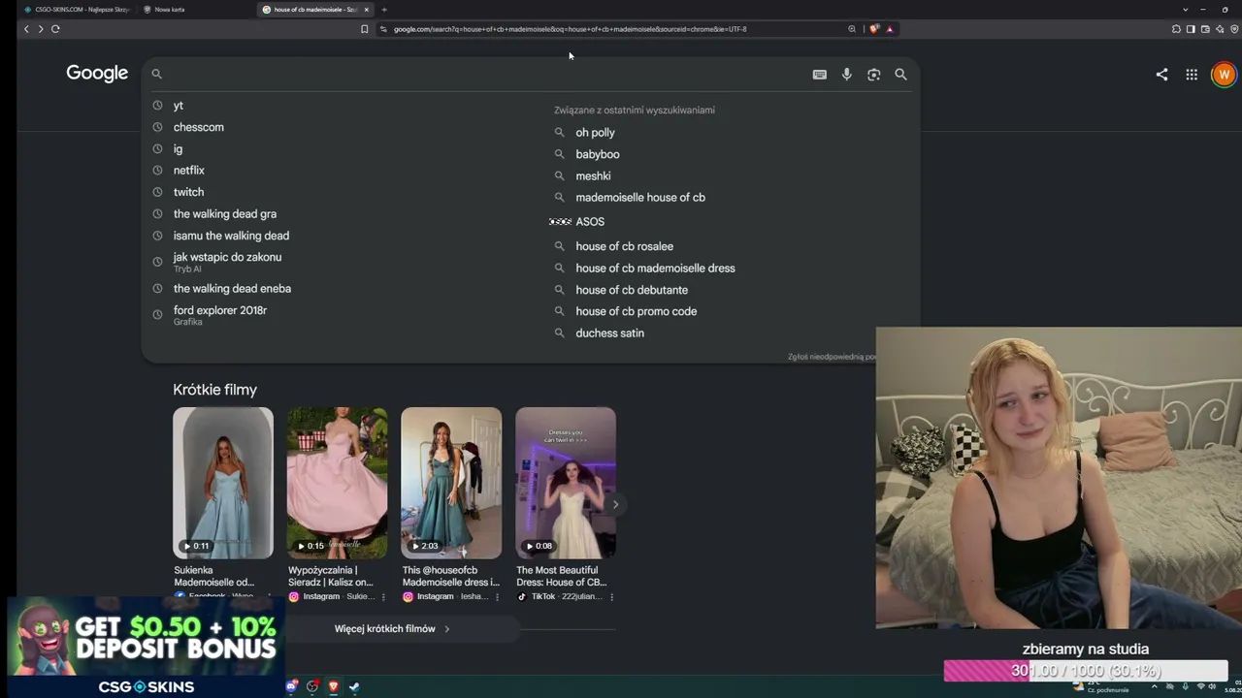Open Brave browser taskbar icon
The image size is (1242, 698).
click(x=333, y=686)
